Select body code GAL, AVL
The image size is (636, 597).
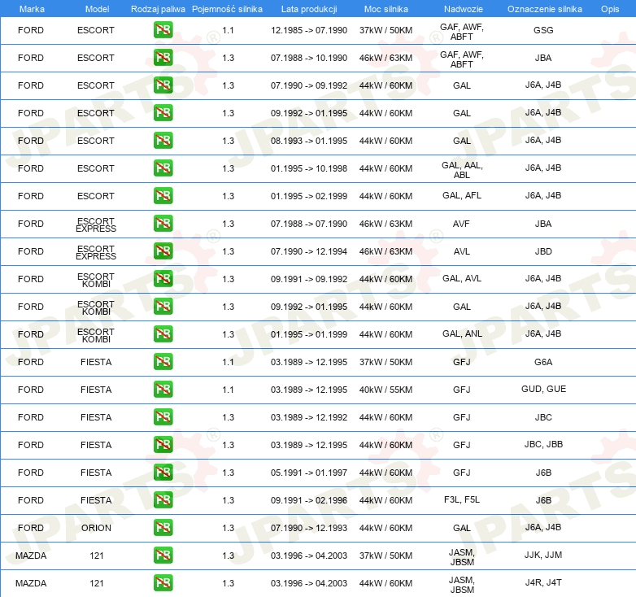(462, 278)
